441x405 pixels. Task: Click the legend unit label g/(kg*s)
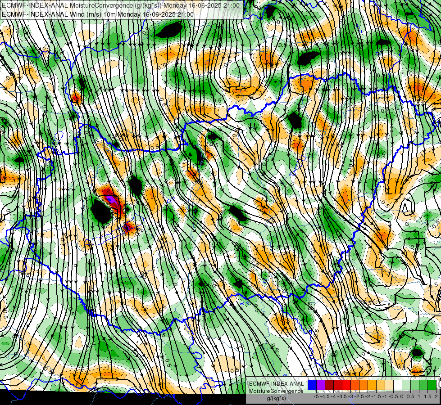[277, 398]
